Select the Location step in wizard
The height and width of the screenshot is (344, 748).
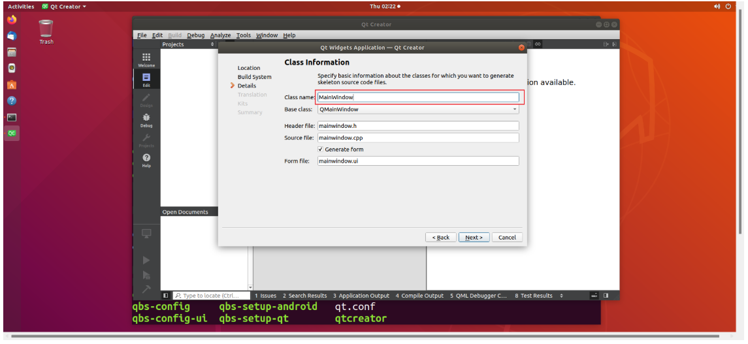pos(249,68)
